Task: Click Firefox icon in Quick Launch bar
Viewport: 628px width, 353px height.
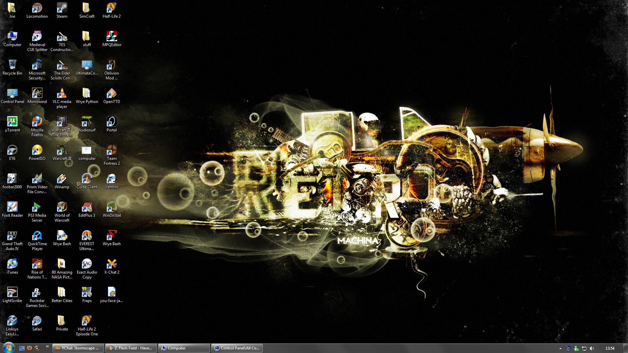Action: tap(29, 348)
